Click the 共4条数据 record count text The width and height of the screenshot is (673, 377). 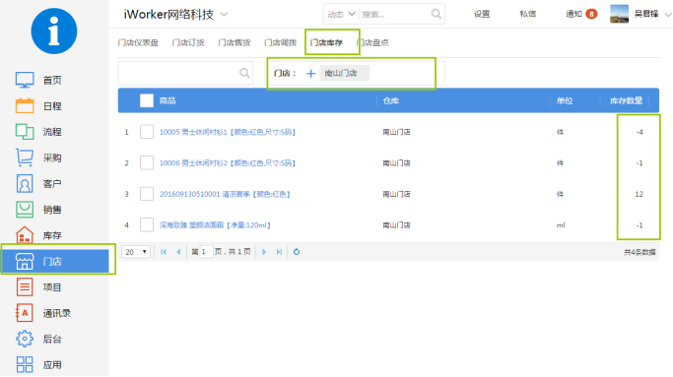(639, 252)
